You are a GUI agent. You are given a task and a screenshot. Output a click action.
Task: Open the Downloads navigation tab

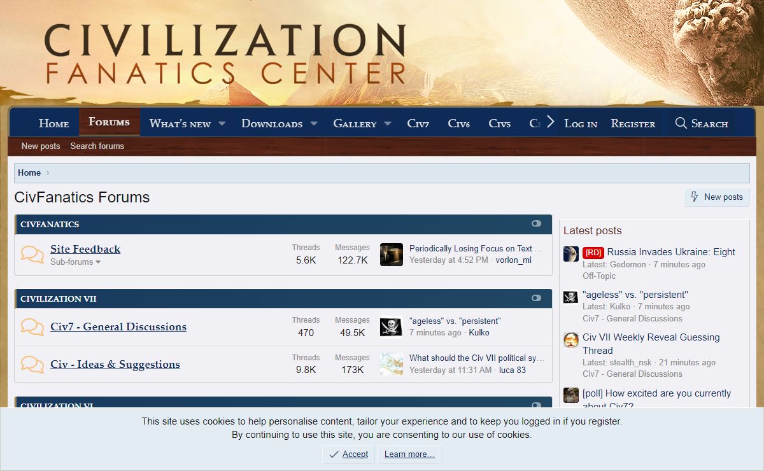272,123
